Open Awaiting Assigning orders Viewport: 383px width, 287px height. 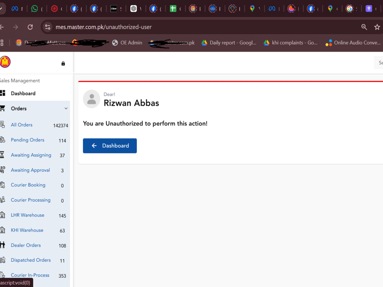pos(31,155)
